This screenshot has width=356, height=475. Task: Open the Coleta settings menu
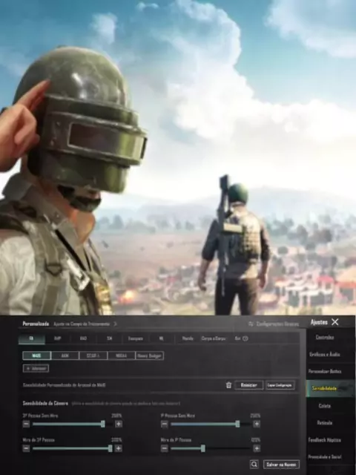325,406
